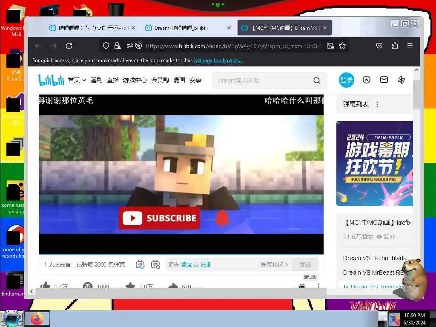Image resolution: width=436 pixels, height=327 pixels.
Task: Toggle picture-in-picture icon in address bar
Action: coord(330,46)
